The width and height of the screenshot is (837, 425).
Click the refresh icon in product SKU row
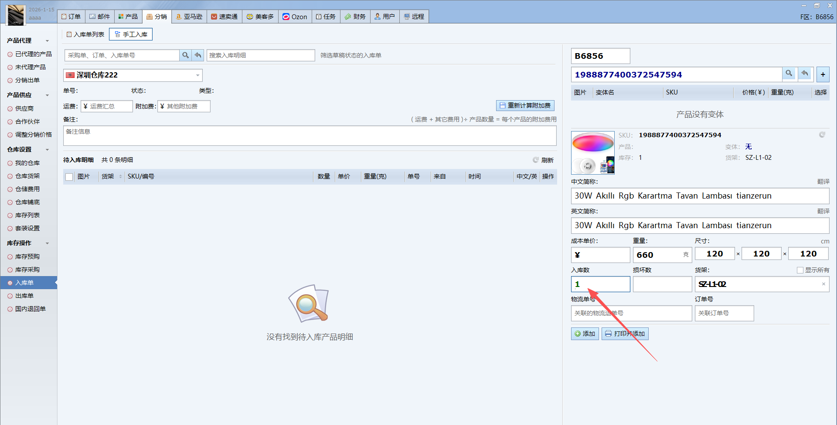[822, 135]
